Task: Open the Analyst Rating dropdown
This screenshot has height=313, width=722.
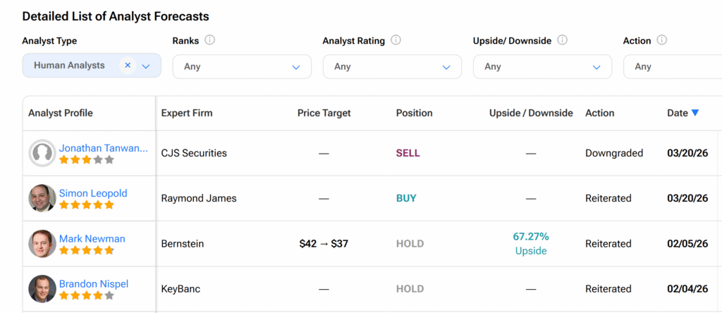Action: (391, 67)
